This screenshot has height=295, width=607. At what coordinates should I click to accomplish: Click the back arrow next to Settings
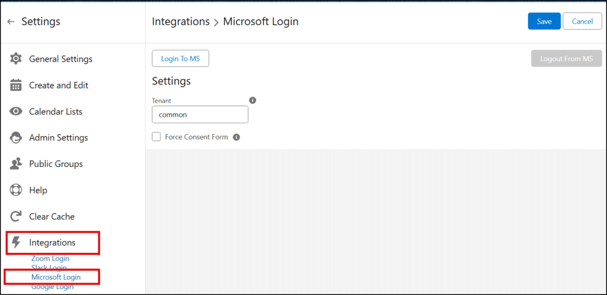pos(11,22)
